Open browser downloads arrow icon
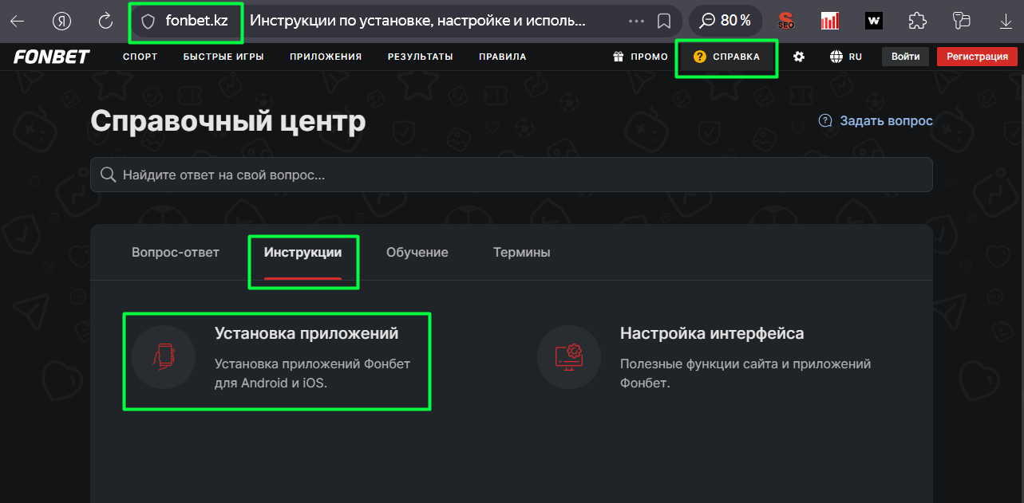The image size is (1024, 503). (1006, 22)
